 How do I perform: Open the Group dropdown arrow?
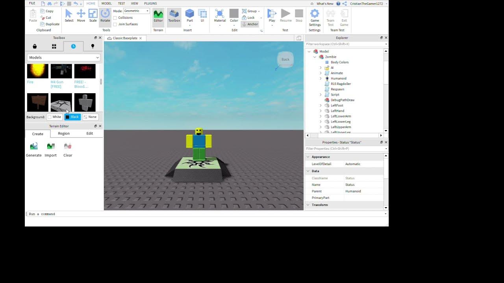pyautogui.click(x=259, y=11)
